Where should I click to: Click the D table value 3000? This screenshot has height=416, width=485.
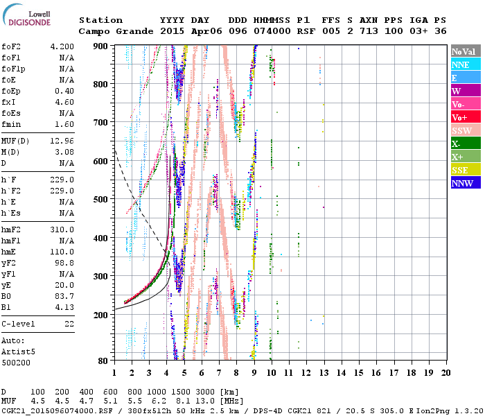click(205, 392)
